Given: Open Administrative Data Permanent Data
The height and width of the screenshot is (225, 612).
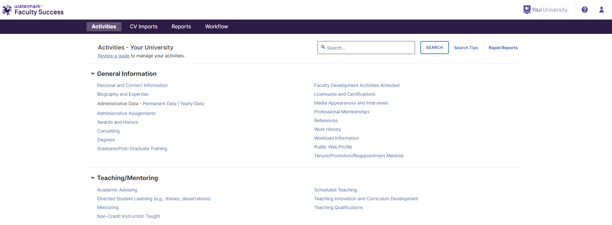Looking at the screenshot, I should pos(160,104).
